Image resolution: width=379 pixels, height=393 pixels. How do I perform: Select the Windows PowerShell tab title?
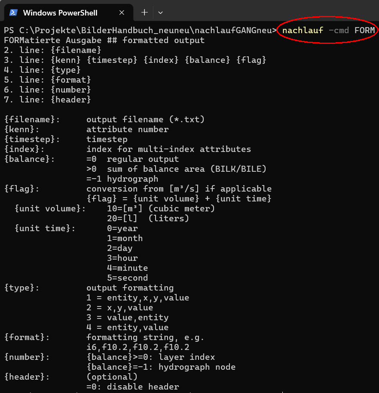(60, 13)
